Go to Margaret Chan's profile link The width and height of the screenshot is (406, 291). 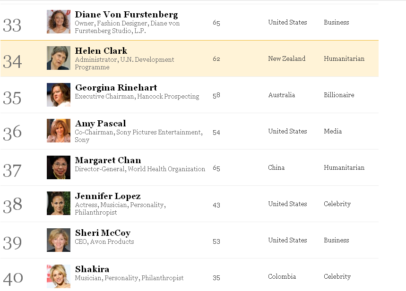(108, 160)
